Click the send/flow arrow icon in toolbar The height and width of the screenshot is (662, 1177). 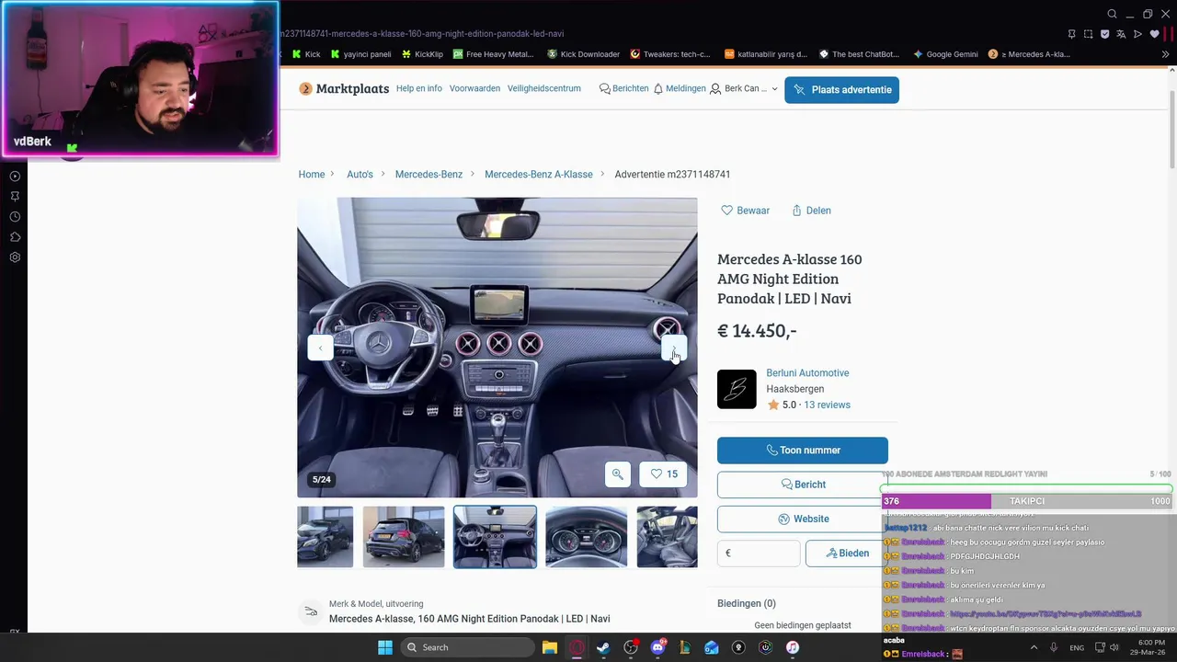tap(1137, 34)
